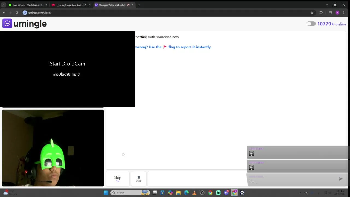Viewport: 350px width, 197px height.
Task: Click the cloud icon in the system tray
Action: coord(306,193)
